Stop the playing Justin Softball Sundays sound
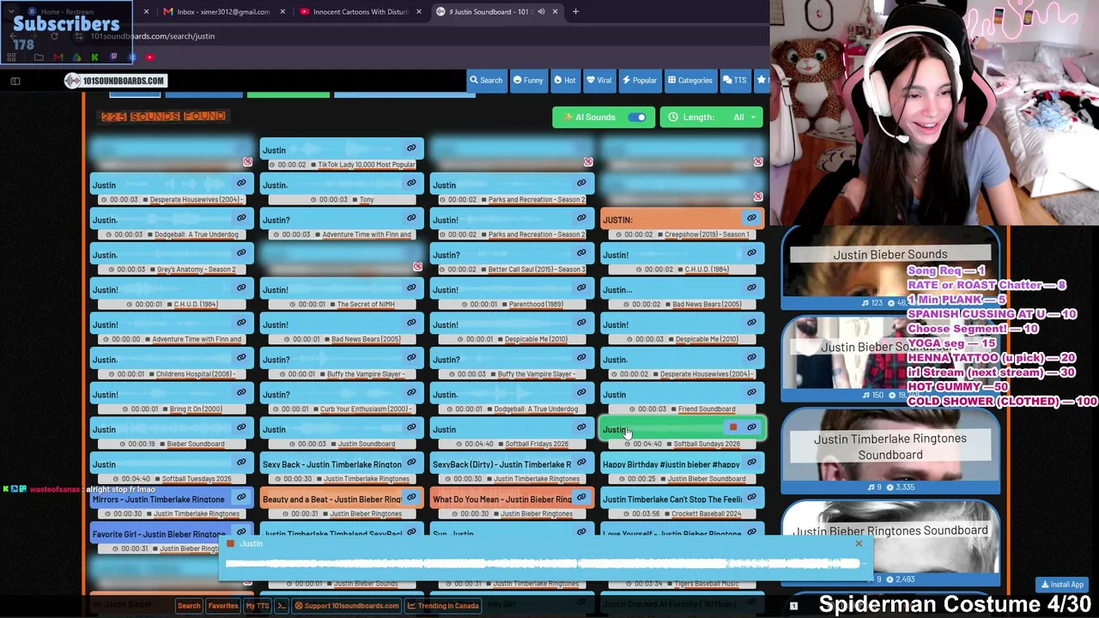Screen dimensions: 1099x618 coord(733,427)
